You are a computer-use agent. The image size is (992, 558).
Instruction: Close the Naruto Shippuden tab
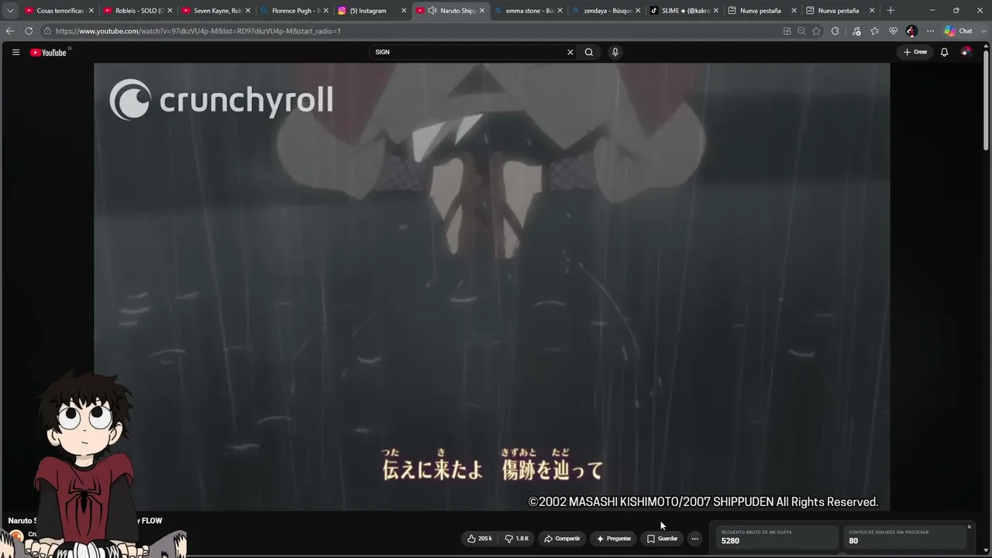point(482,11)
